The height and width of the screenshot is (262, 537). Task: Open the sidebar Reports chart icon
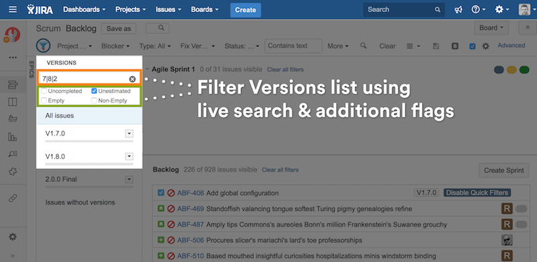(x=13, y=137)
